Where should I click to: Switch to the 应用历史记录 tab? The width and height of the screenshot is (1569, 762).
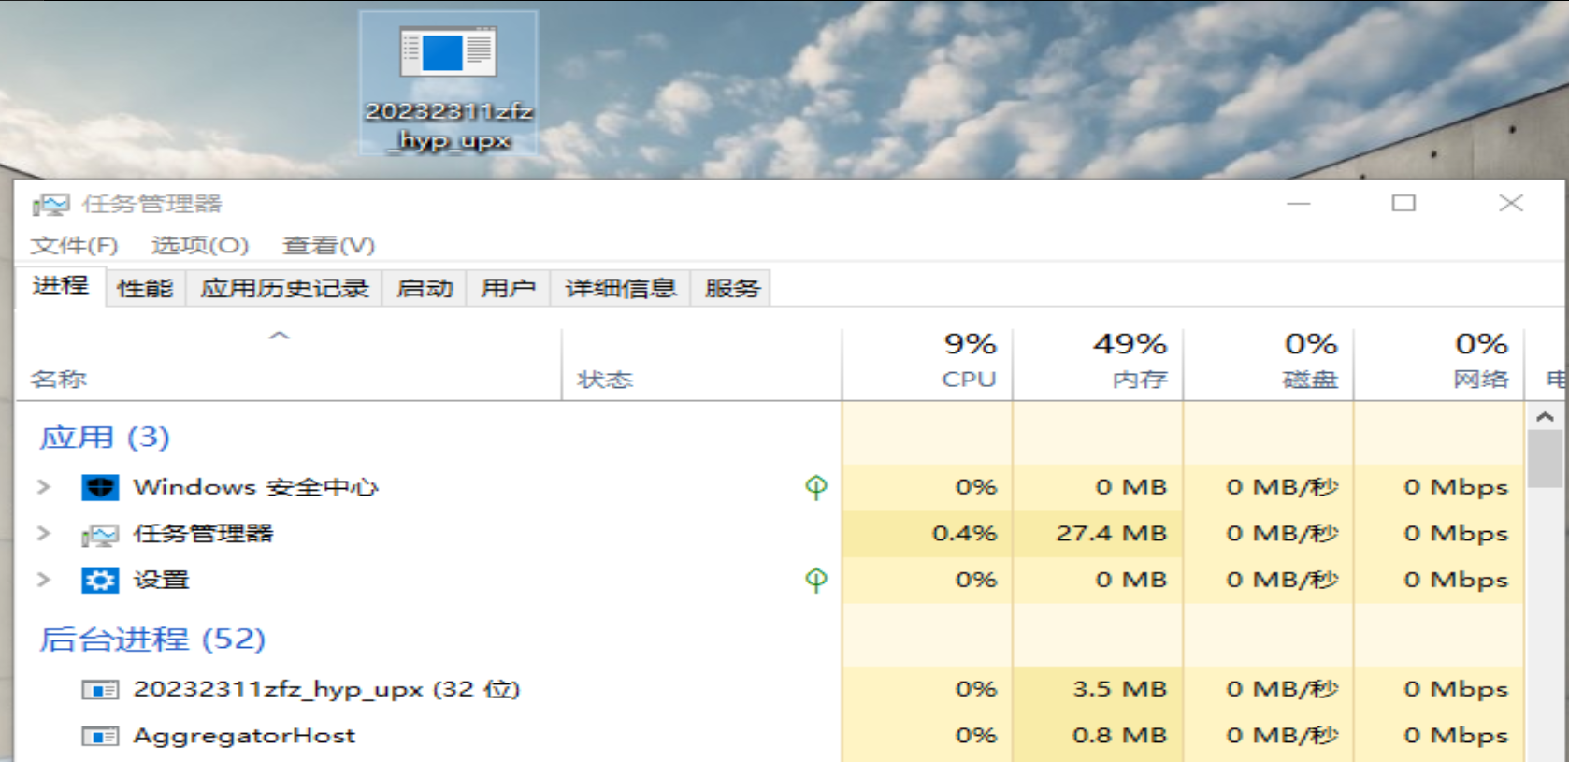click(x=284, y=288)
